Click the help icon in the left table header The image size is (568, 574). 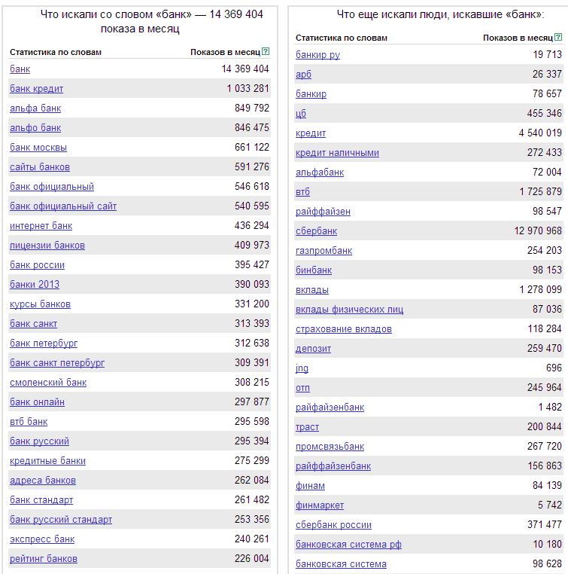pos(266,51)
